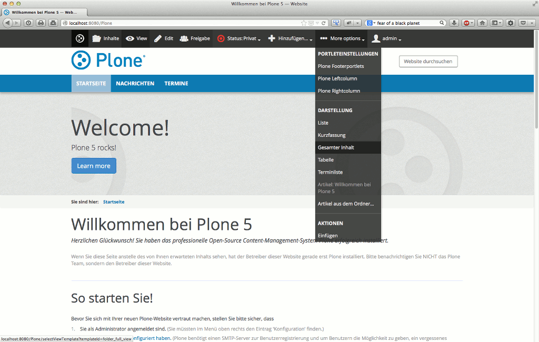
Task: Click the browser search field text
Action: pos(398,23)
